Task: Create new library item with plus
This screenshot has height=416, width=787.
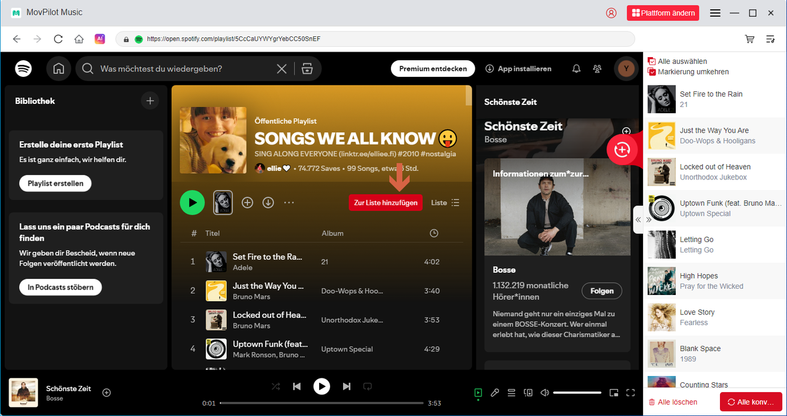Action: [150, 101]
